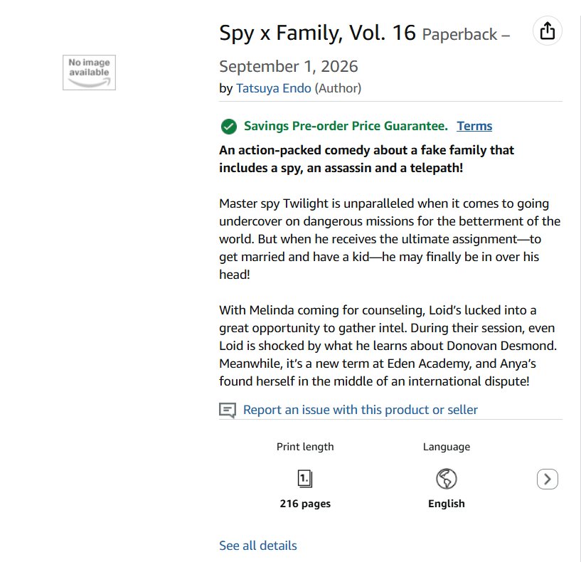Click the 216 pages text
581x562 pixels.
point(305,504)
